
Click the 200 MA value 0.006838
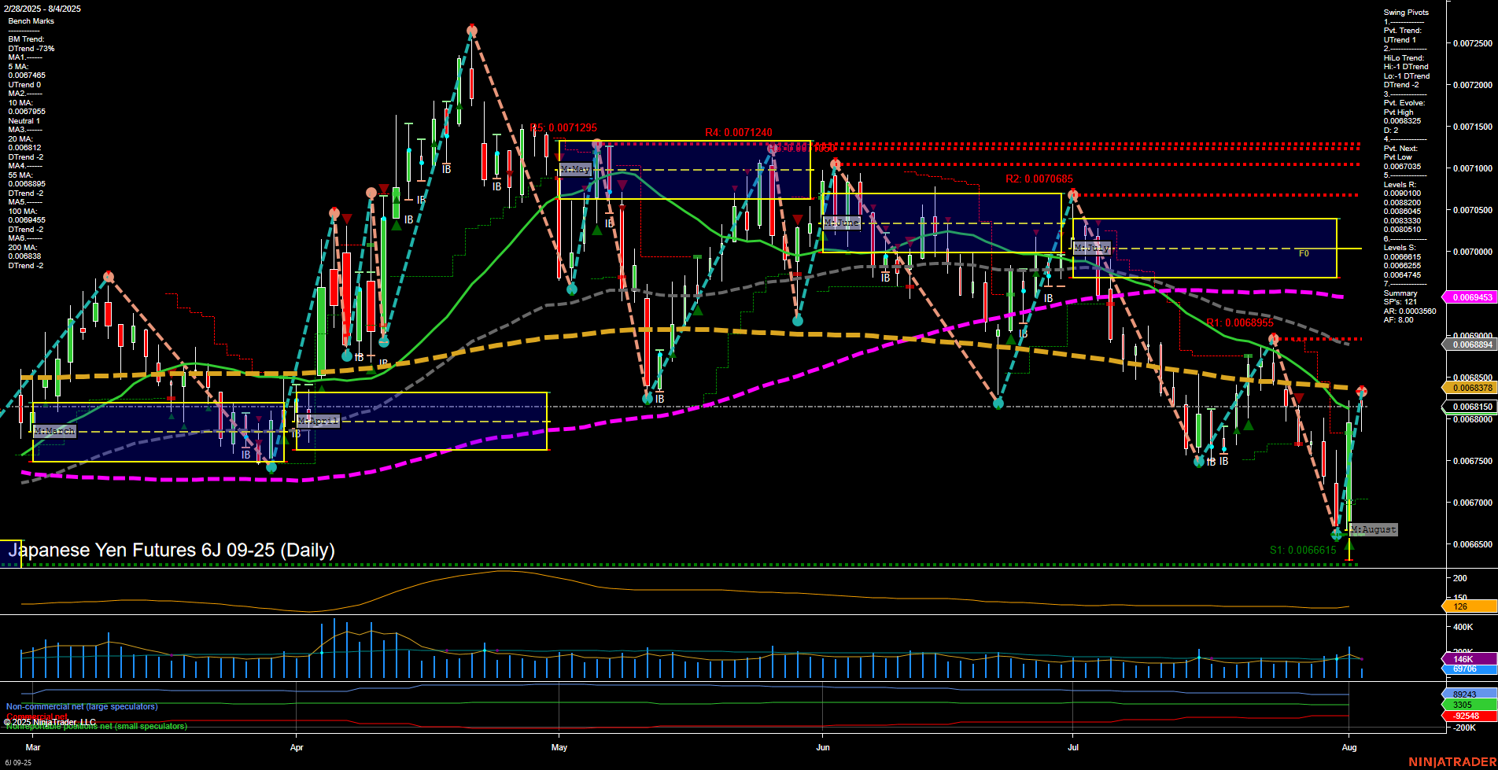pos(24,256)
